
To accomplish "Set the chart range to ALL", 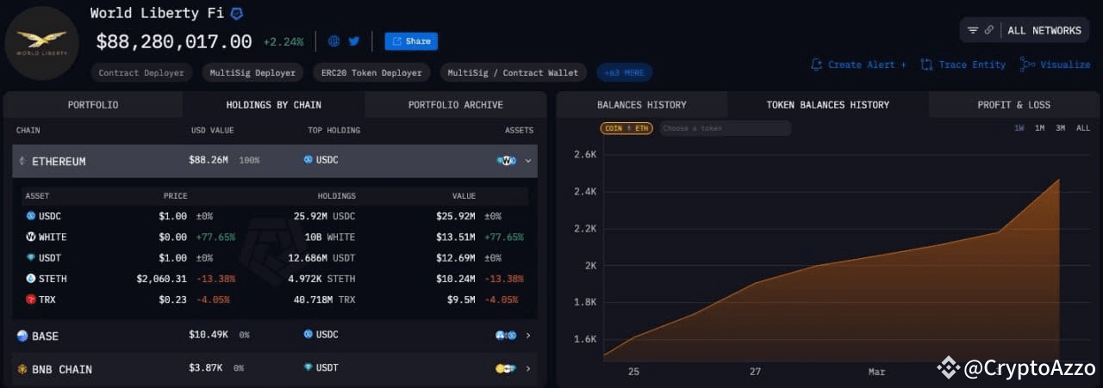I will tap(1083, 128).
